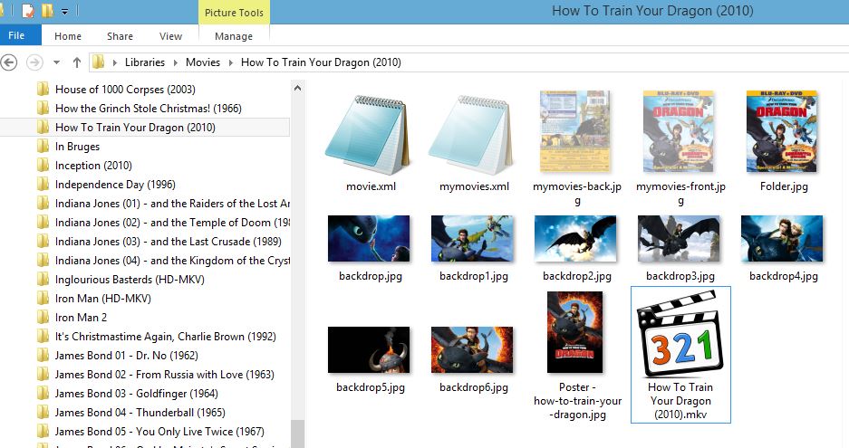Click the Properties quick access toolbar icon
849x448 pixels.
tap(27, 10)
